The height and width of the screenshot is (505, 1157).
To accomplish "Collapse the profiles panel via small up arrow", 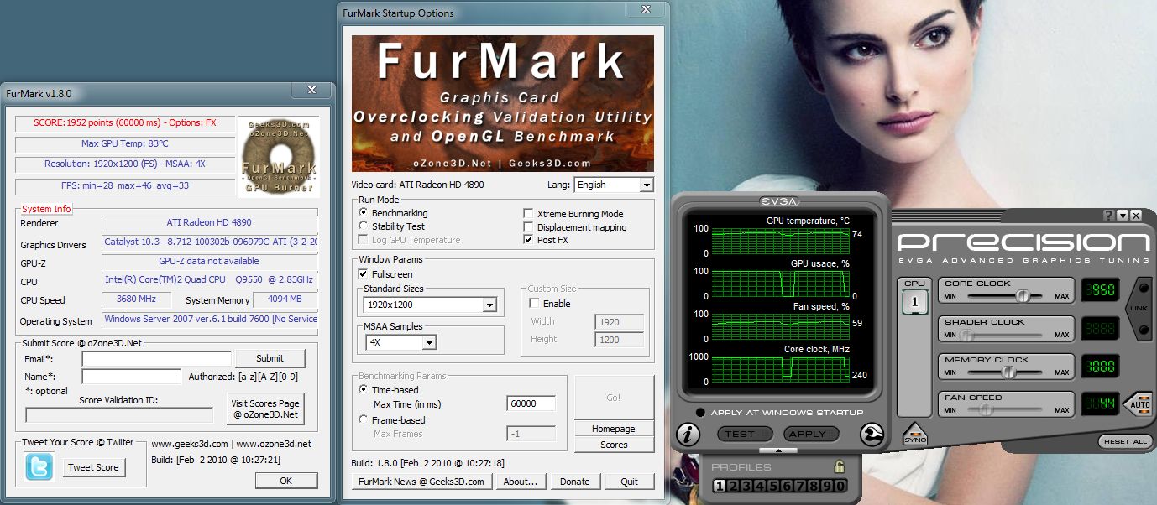I will (778, 450).
